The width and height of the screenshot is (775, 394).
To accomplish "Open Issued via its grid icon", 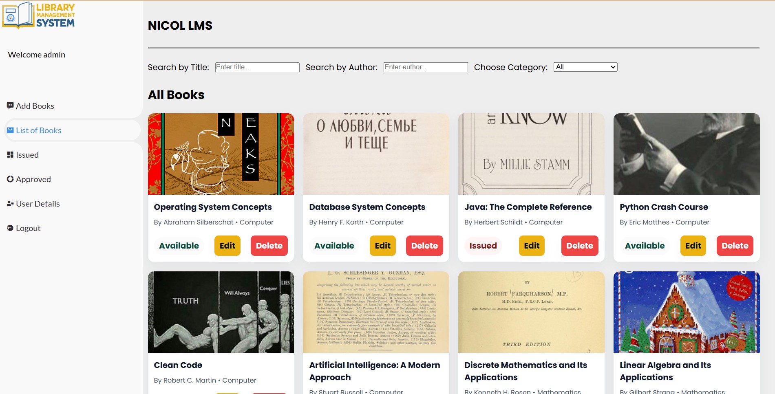I will (10, 154).
